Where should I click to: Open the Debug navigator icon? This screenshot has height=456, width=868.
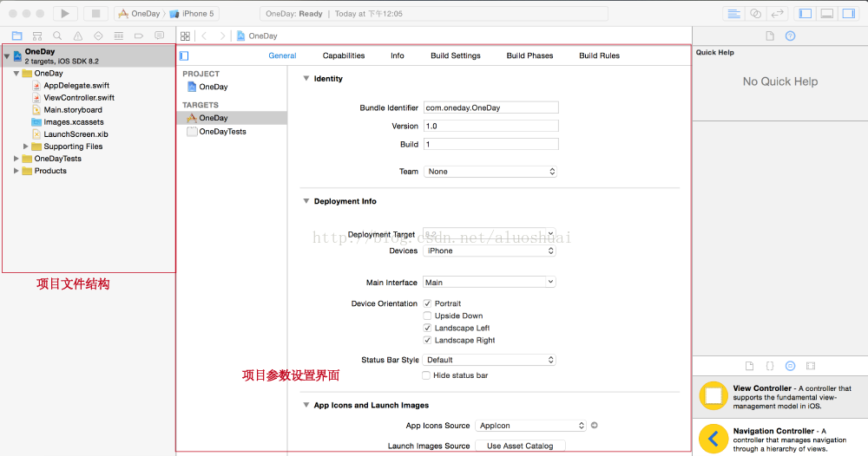pyautogui.click(x=118, y=36)
